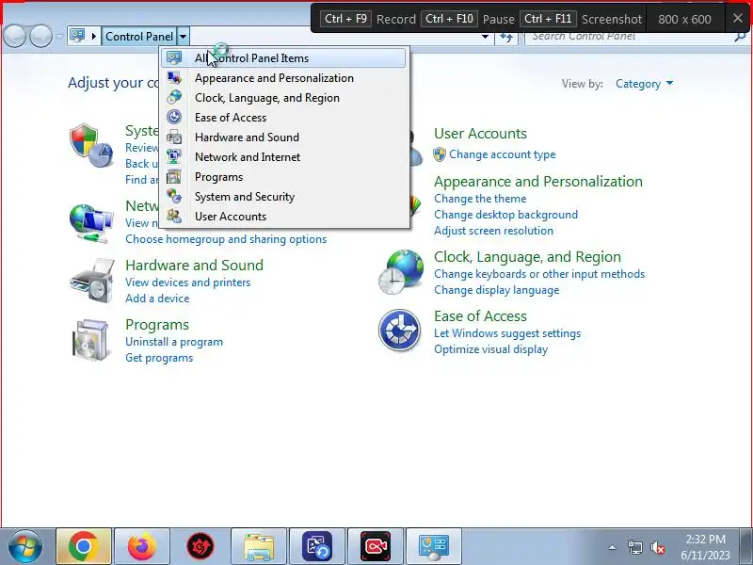Select Clock, Language, and Region menu entry
This screenshot has width=753, height=565.
point(283,98)
